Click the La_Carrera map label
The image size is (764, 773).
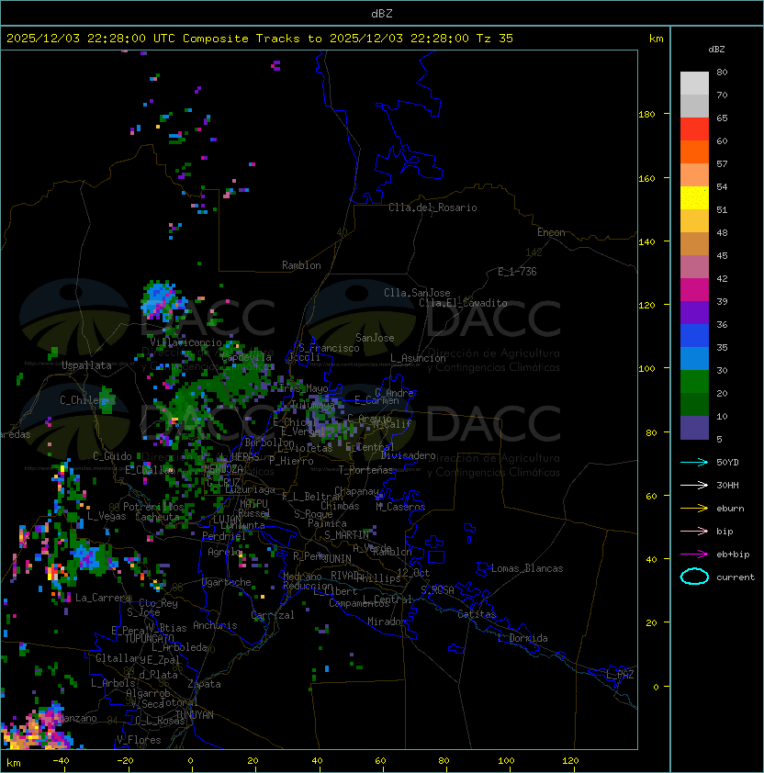coord(103,598)
